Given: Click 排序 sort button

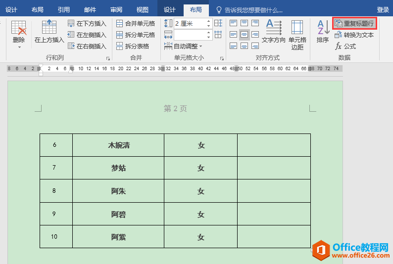Looking at the screenshot, I should (323, 31).
